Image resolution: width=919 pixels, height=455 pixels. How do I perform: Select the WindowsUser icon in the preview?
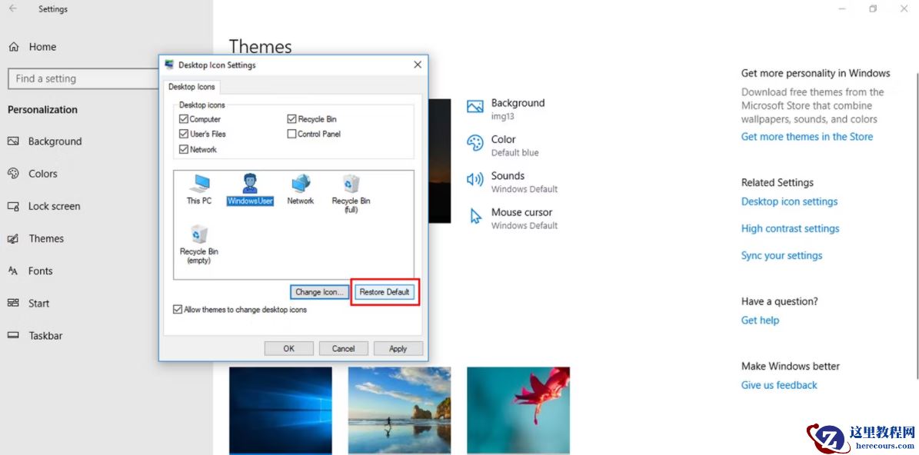(x=248, y=184)
